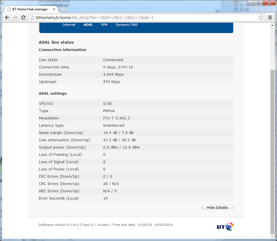Image resolution: width=277 pixels, height=241 pixels.
Task: Switch to the ADSL sub-tab
Action: click(88, 25)
